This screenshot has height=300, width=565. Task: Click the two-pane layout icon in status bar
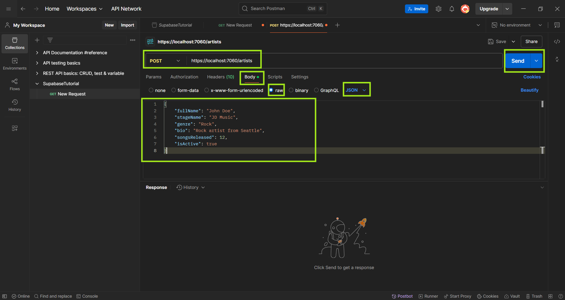[550, 296]
